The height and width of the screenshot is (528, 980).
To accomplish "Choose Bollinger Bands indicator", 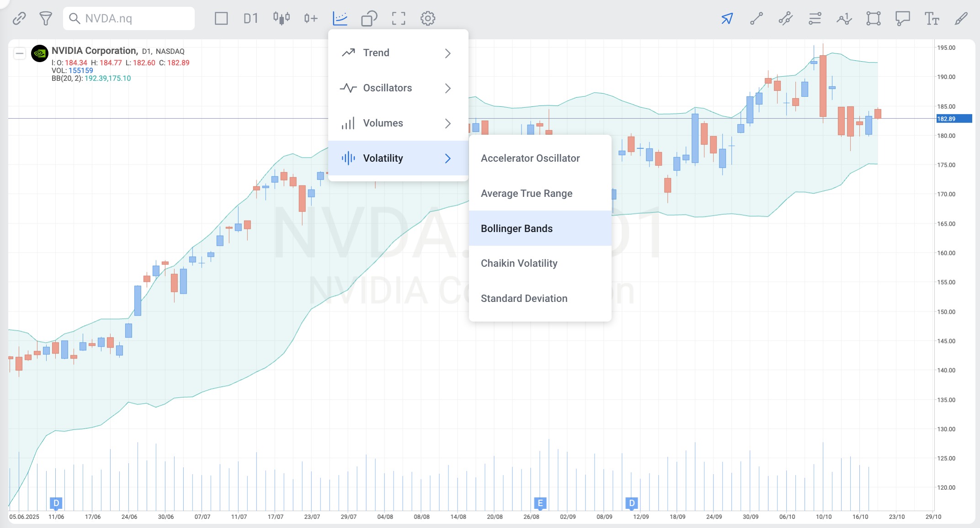I will click(x=540, y=228).
